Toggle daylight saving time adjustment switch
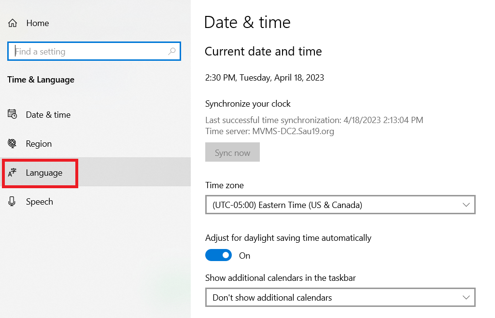 coord(218,255)
